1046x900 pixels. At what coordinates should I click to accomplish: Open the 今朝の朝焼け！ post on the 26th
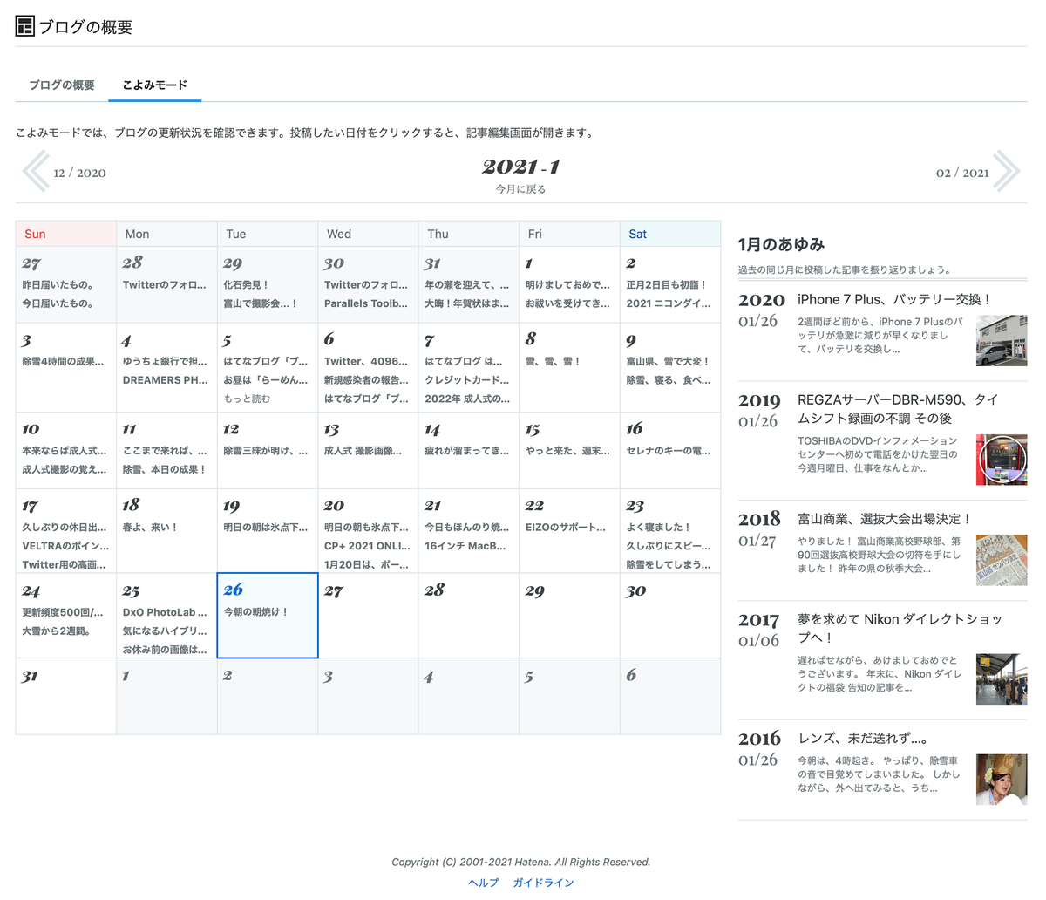pos(256,612)
